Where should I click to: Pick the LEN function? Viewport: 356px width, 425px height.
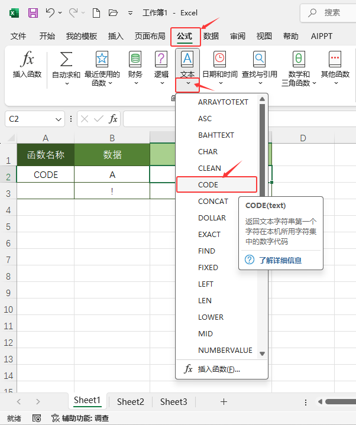point(205,300)
